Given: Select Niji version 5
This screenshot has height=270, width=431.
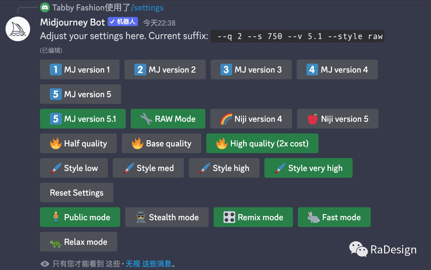Looking at the screenshot, I should pyautogui.click(x=338, y=119).
